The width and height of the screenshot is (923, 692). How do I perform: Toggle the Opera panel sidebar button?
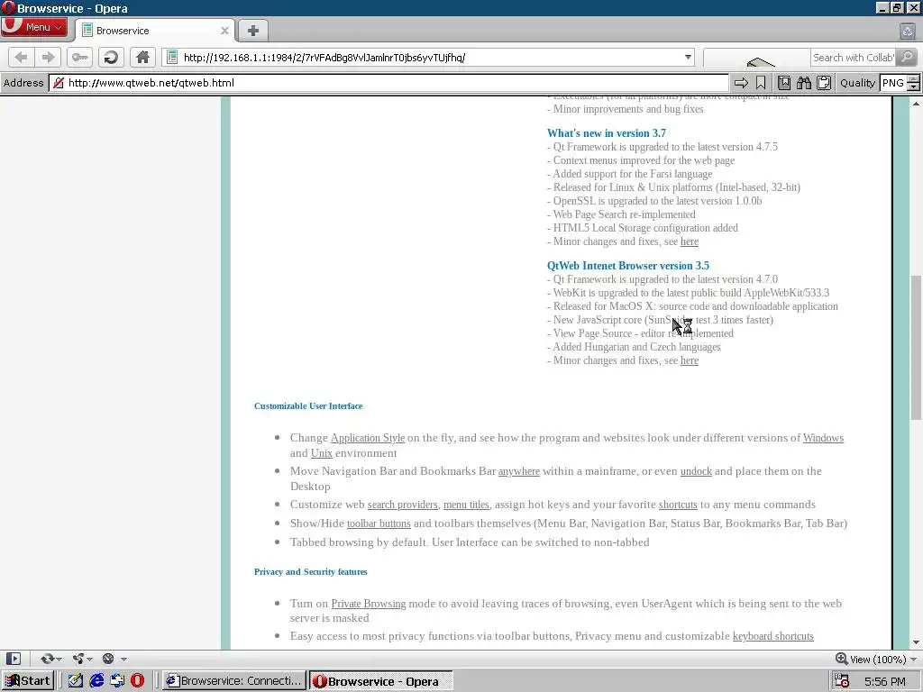[13, 659]
